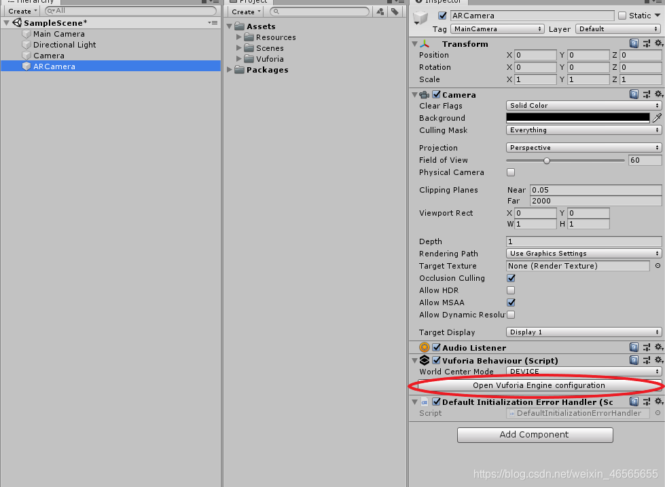
Task: Expand the Packages folder
Action: pos(230,69)
